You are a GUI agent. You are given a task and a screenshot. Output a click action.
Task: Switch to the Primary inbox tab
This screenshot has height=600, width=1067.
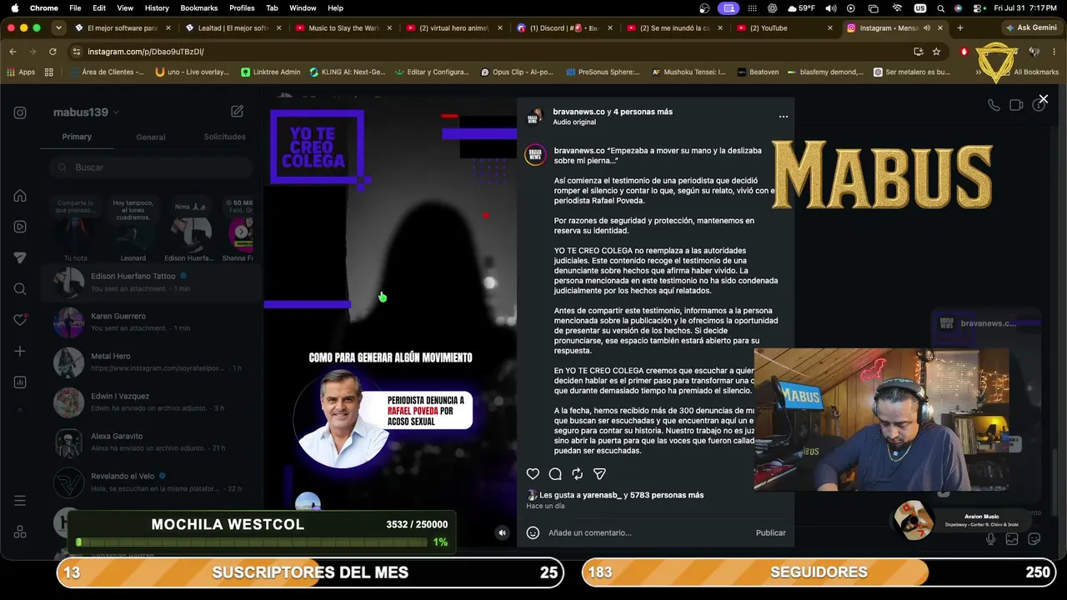tap(77, 137)
